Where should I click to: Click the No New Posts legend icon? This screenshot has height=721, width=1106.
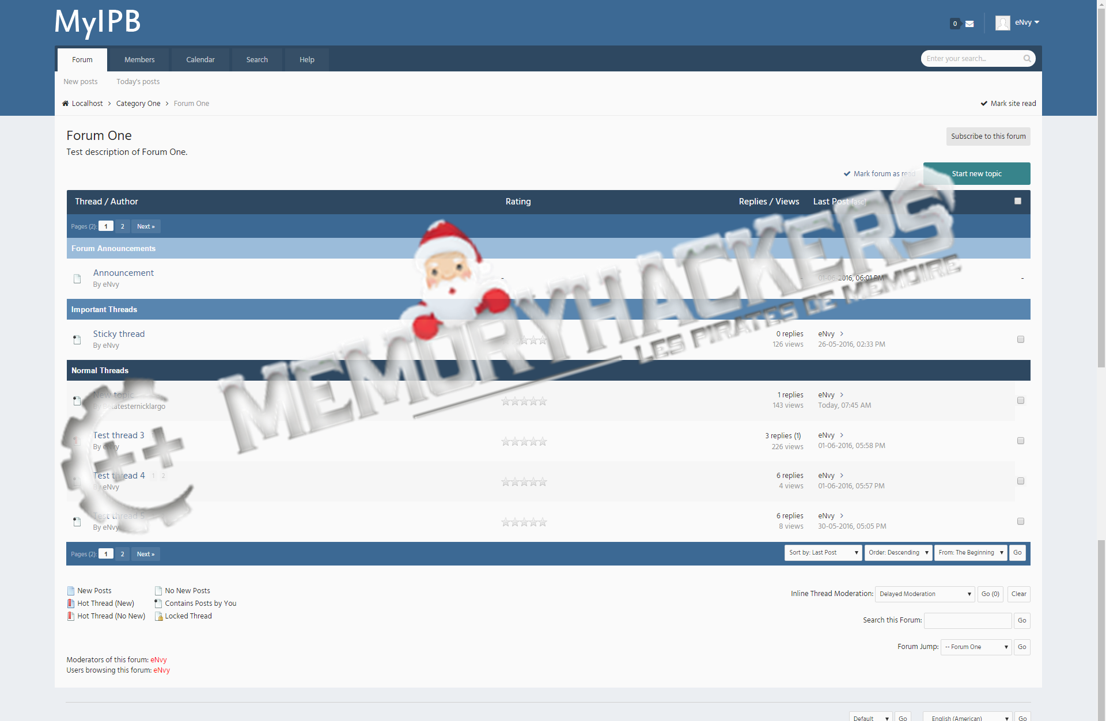pyautogui.click(x=158, y=591)
